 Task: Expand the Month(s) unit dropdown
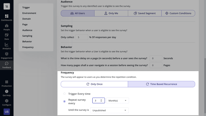click(118, 101)
